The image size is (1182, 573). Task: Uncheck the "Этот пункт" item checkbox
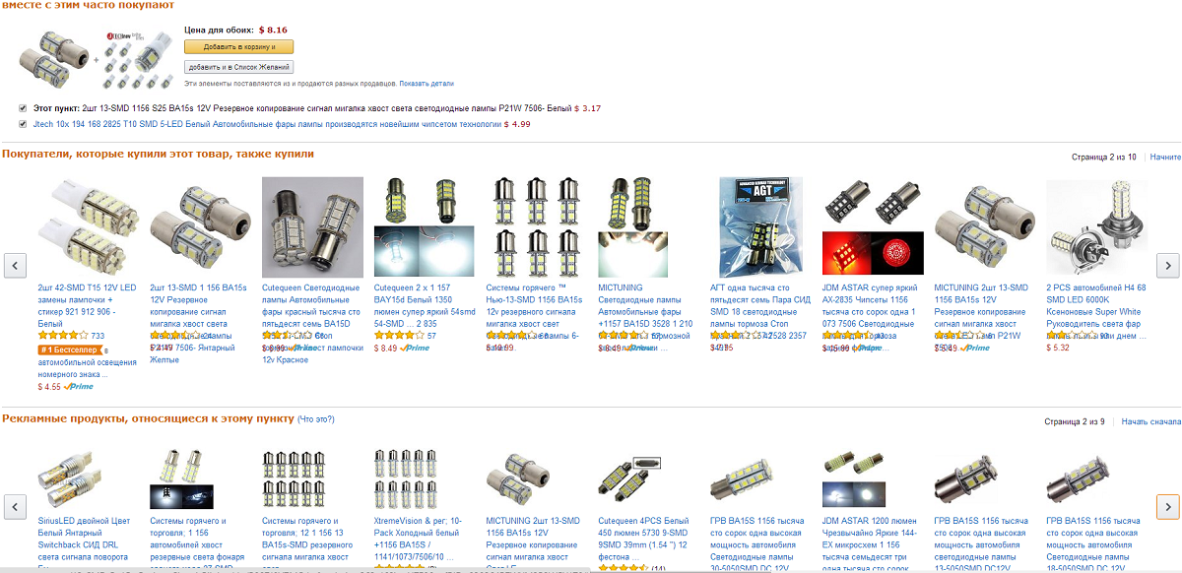coord(23,108)
